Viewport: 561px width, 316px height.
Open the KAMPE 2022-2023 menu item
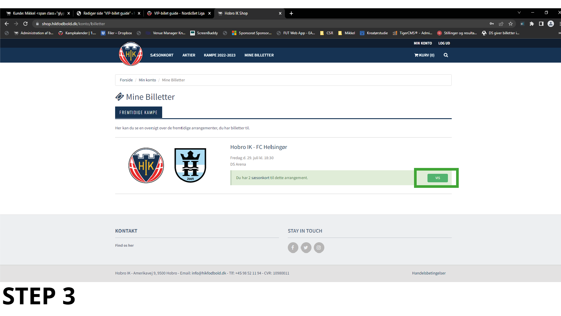click(x=219, y=55)
